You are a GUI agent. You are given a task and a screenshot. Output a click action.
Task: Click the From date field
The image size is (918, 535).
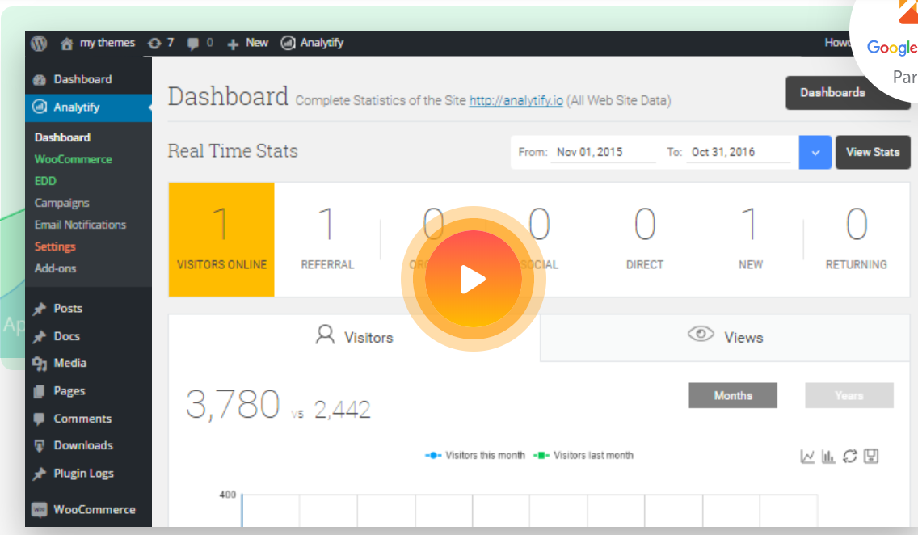pos(603,152)
